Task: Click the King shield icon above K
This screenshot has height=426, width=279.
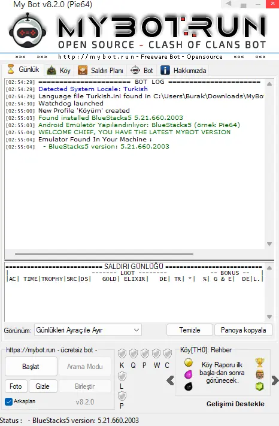Action: [122, 354]
